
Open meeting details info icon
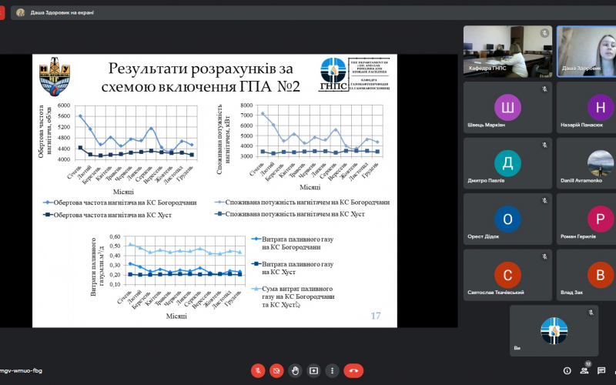click(567, 370)
